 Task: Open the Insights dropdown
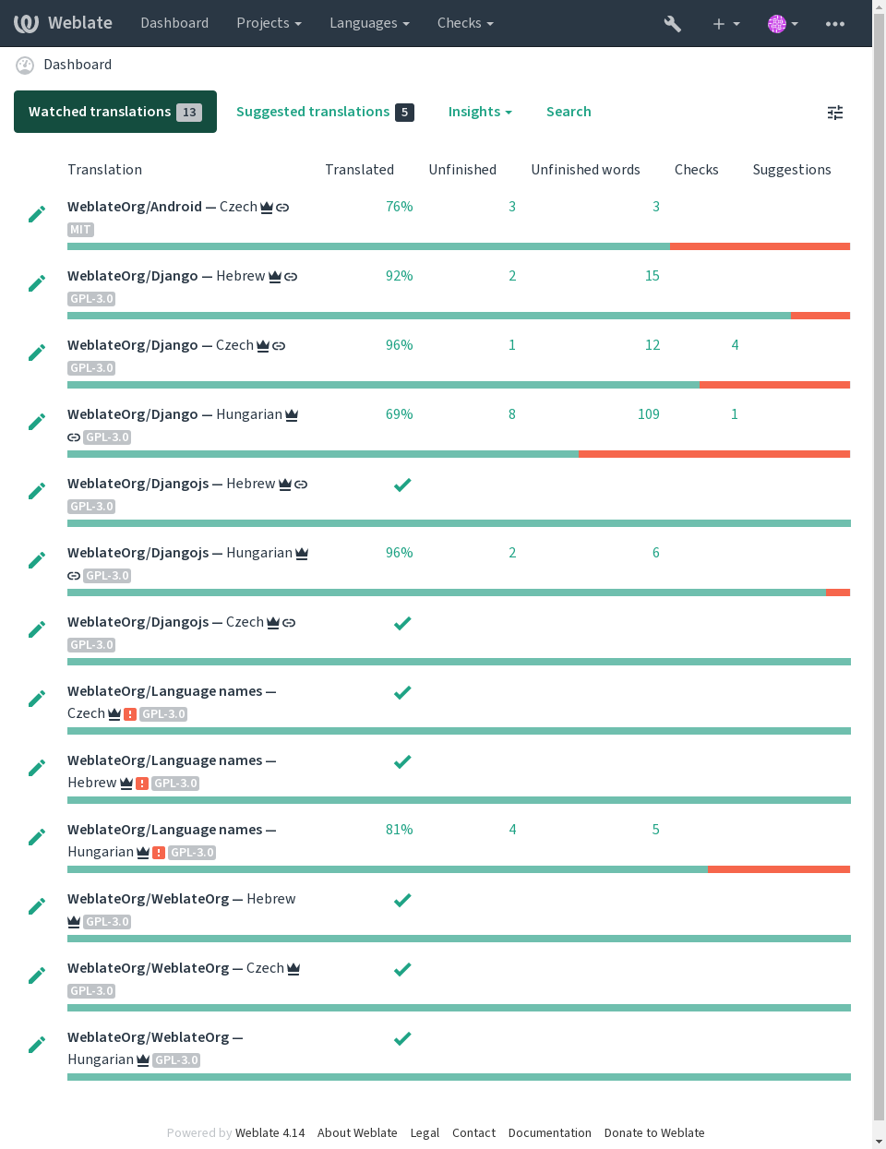480,112
